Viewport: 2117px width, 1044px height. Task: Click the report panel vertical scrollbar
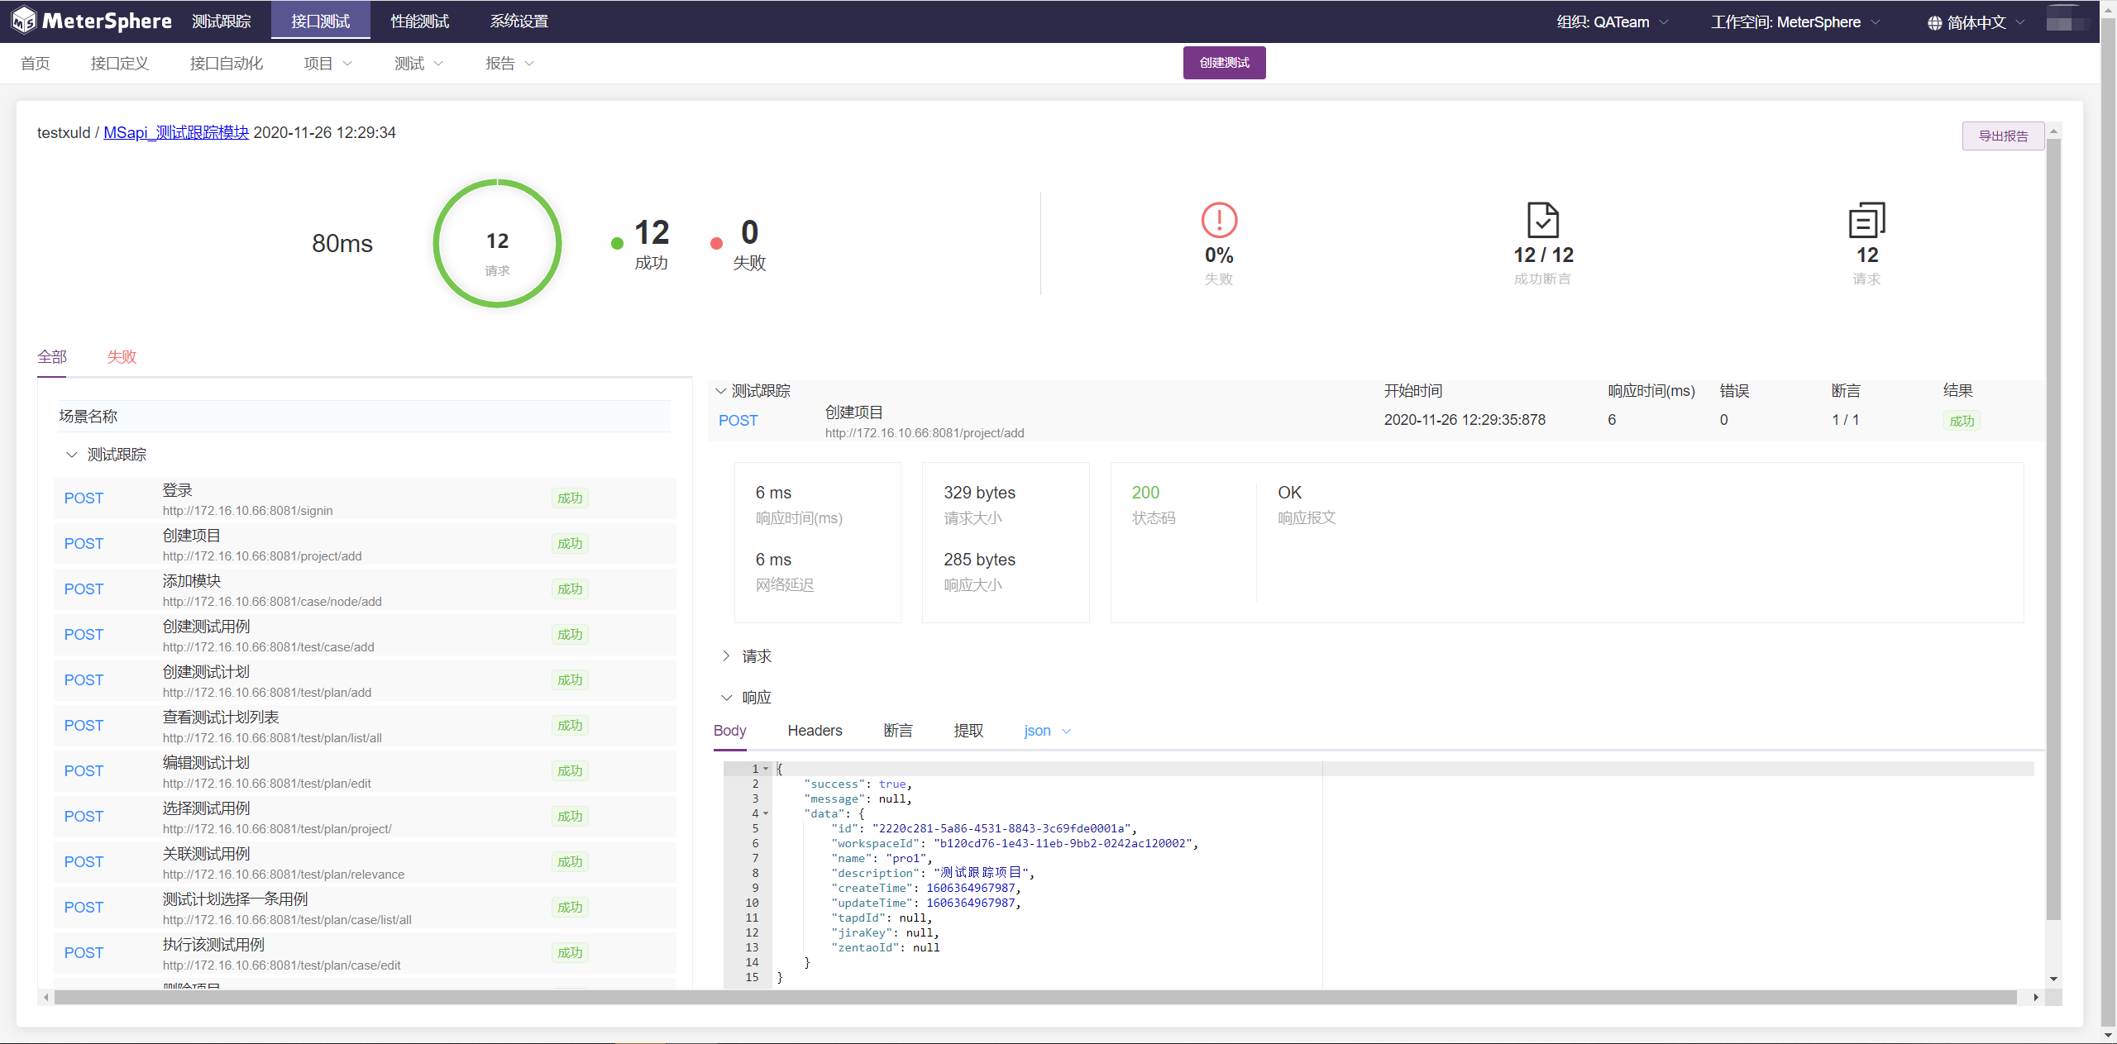(x=2053, y=529)
